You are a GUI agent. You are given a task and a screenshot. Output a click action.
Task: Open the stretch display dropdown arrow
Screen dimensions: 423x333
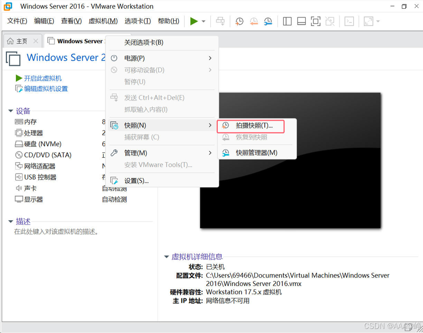[x=378, y=21]
